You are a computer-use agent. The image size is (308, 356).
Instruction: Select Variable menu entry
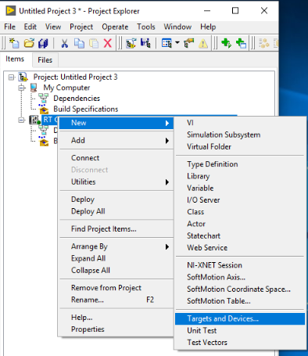(240, 189)
